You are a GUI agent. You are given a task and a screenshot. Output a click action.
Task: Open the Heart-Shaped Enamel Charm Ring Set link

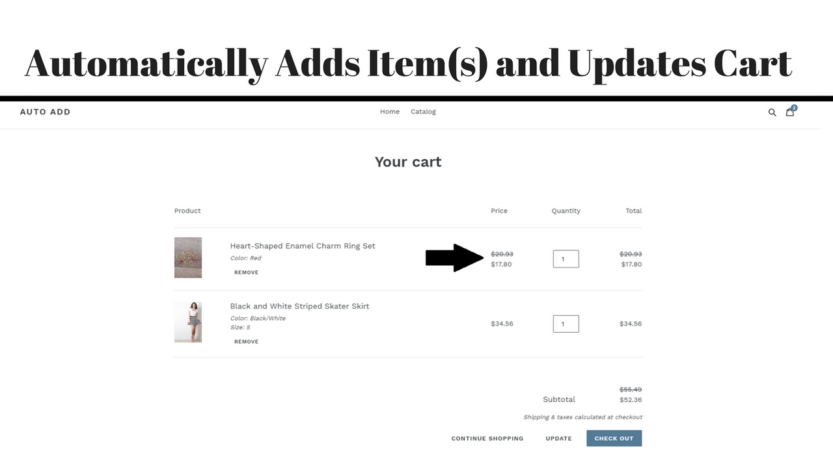tap(303, 246)
